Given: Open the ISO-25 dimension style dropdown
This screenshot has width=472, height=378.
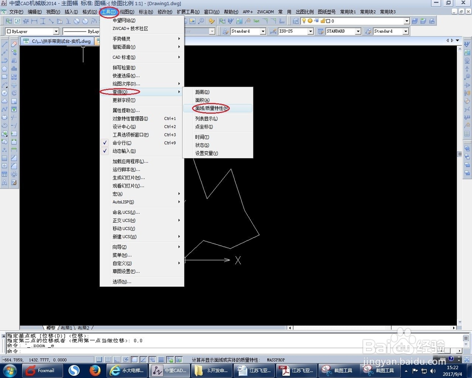Looking at the screenshot, I should tap(311, 31).
